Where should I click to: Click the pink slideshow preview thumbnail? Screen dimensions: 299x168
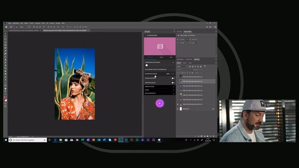[160, 46]
